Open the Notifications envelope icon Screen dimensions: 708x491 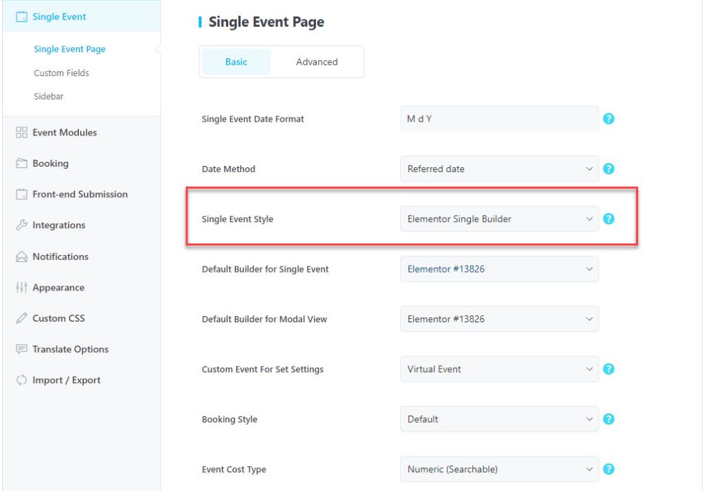21,256
